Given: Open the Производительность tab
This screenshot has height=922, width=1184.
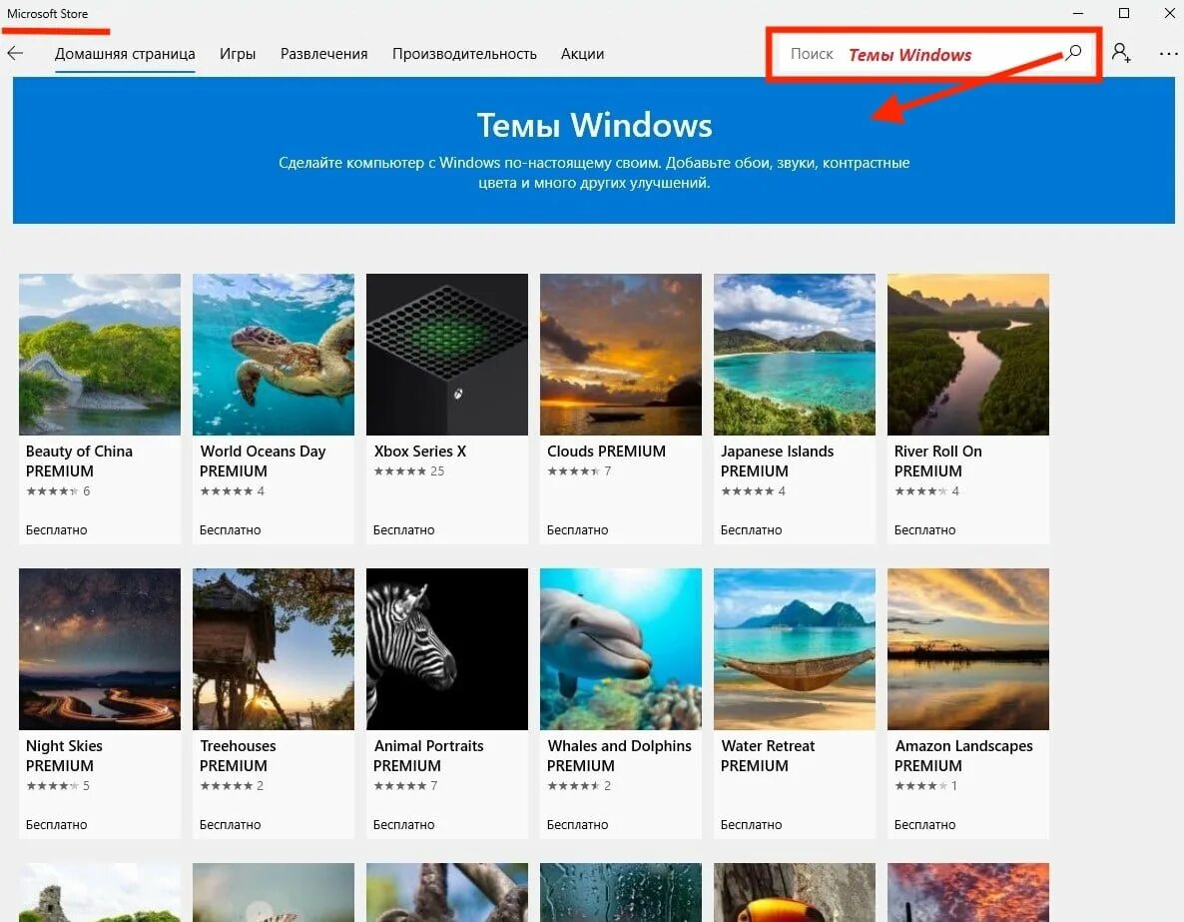Looking at the screenshot, I should pos(464,54).
